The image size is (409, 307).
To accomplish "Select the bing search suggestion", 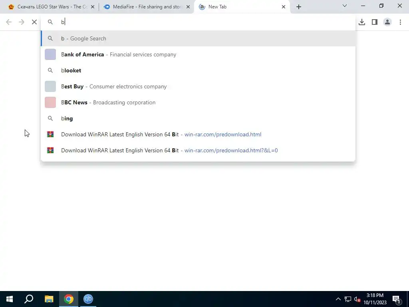I will click(198, 118).
